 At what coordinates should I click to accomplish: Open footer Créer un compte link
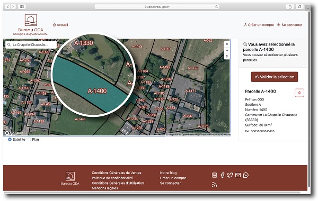pyautogui.click(x=173, y=178)
